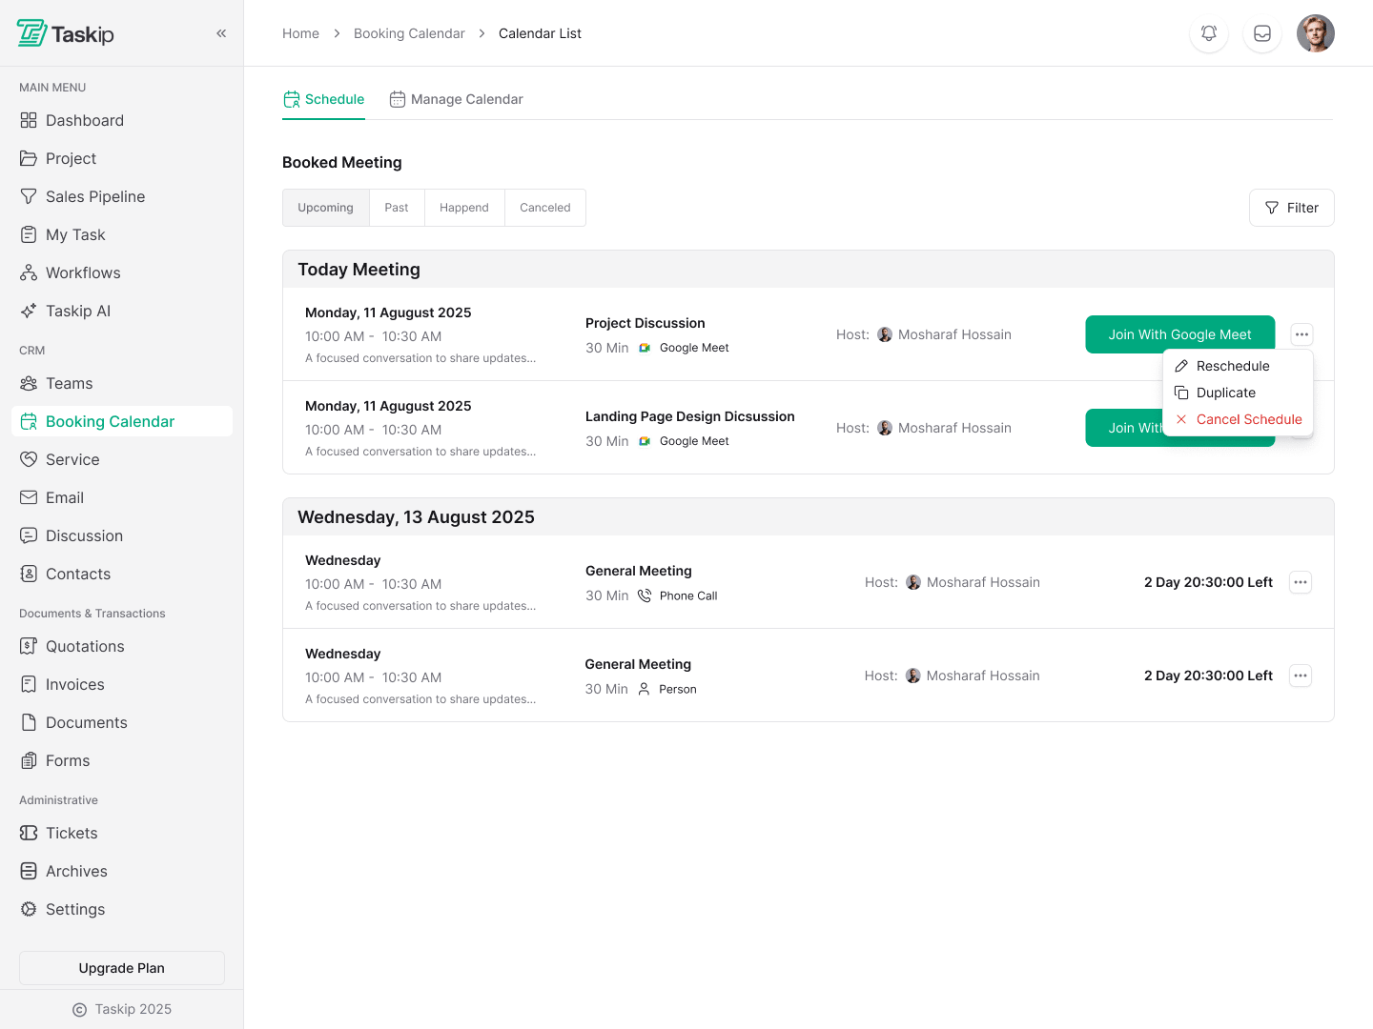Click the Google Meet icon on Project Discussion
The height and width of the screenshot is (1029, 1373).
644,348
